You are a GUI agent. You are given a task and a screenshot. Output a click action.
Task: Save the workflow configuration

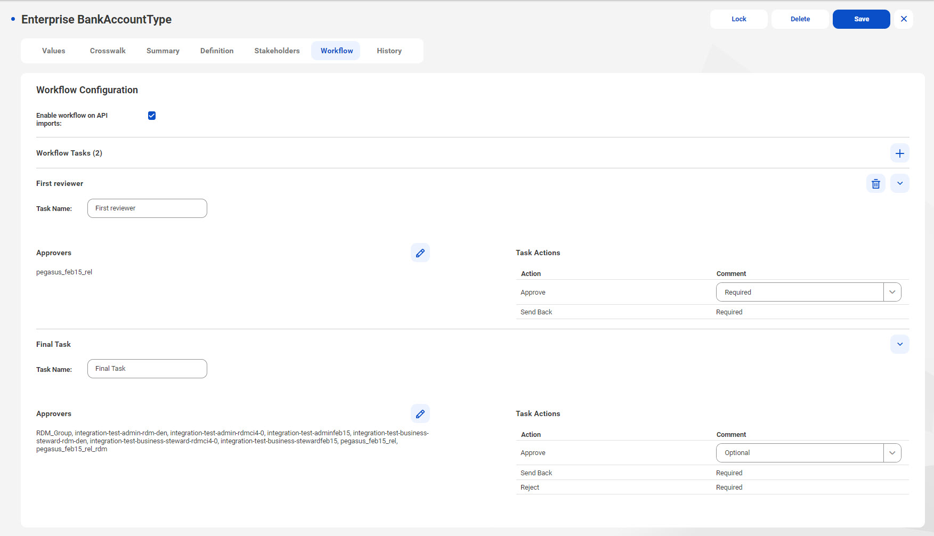pyautogui.click(x=861, y=19)
